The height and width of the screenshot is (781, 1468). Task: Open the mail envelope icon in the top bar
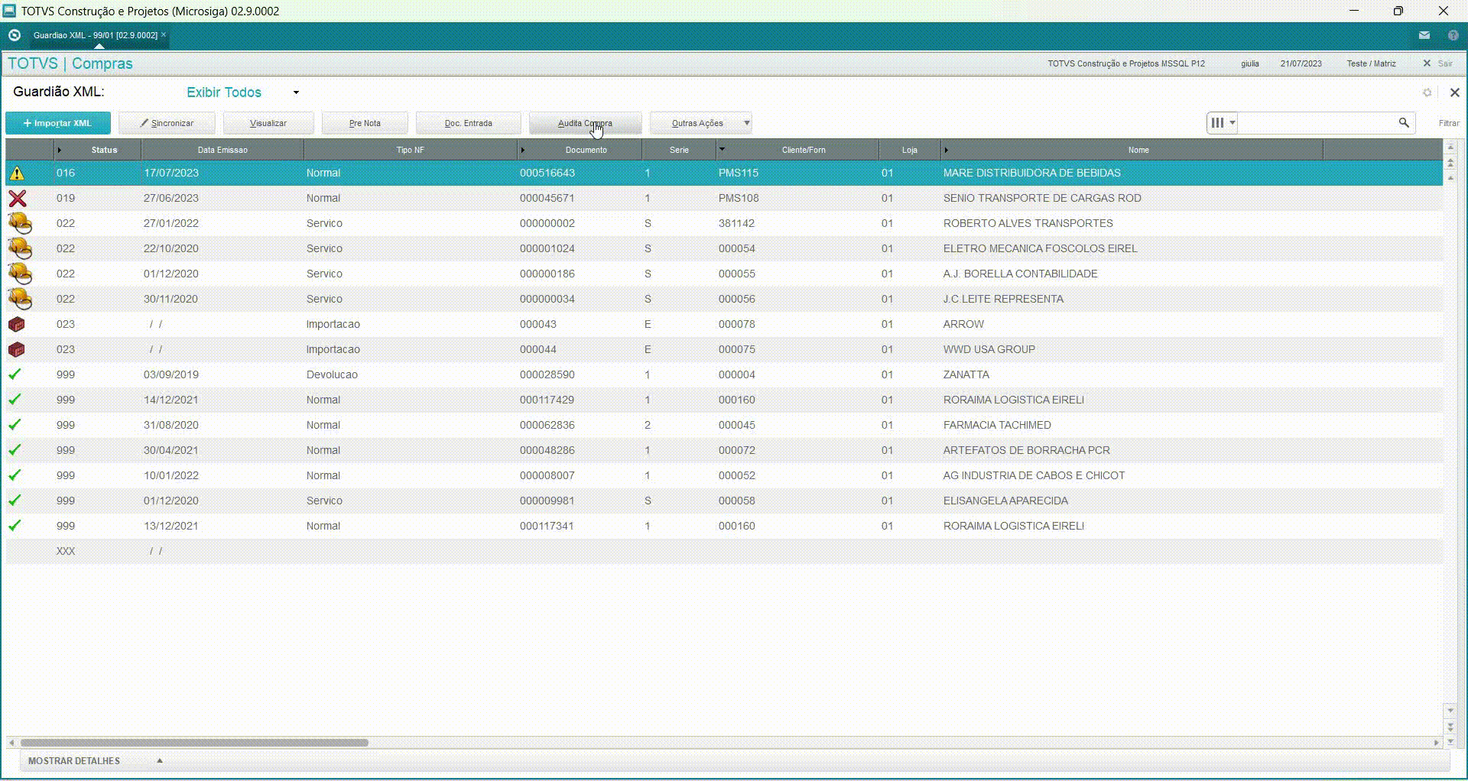pyautogui.click(x=1424, y=35)
